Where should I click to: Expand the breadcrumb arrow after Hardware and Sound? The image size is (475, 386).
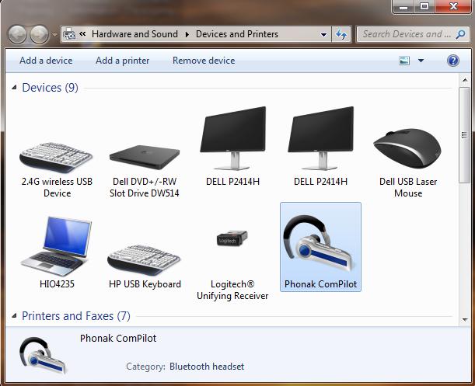[x=187, y=34]
